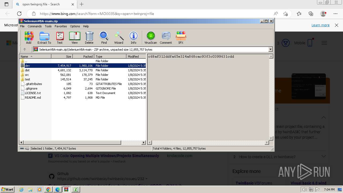Show archive Info
343x193 pixels.
133,38
